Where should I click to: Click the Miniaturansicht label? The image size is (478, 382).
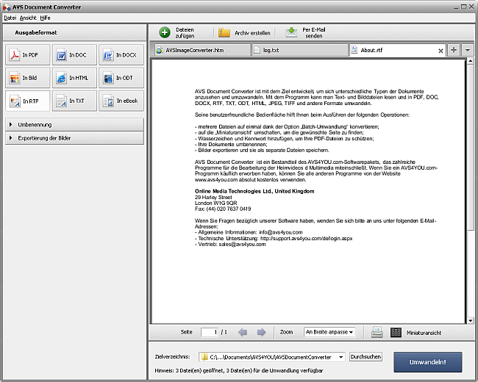pos(424,333)
